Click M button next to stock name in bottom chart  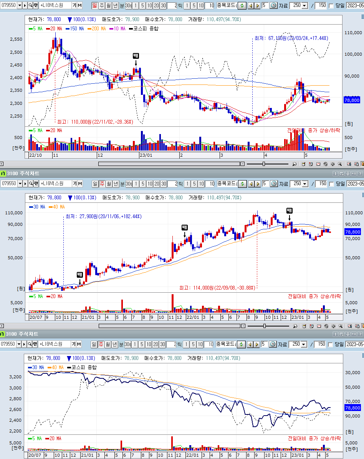(x=79, y=344)
